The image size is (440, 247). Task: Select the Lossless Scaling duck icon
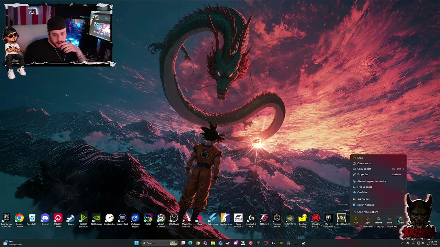click(303, 220)
